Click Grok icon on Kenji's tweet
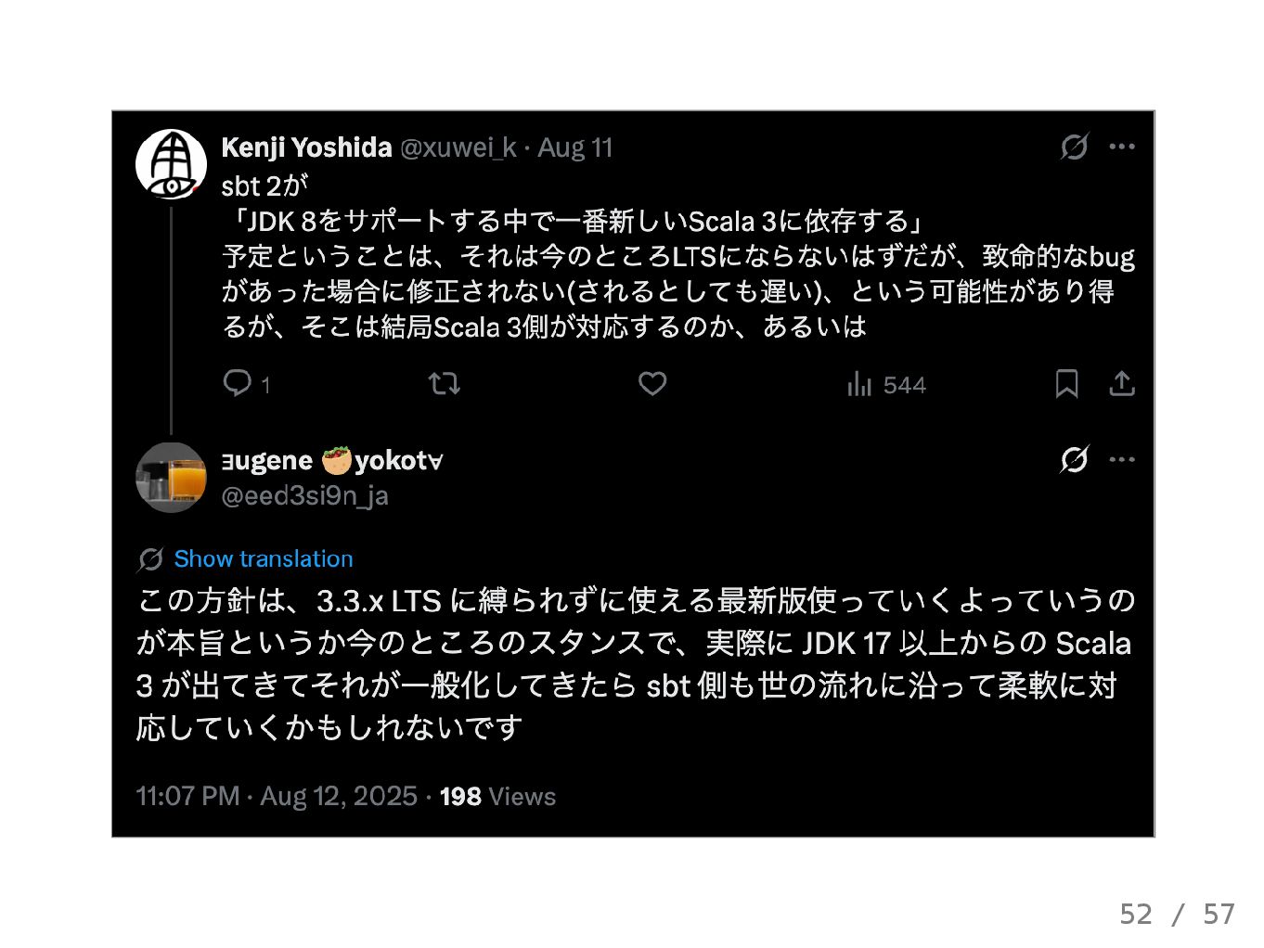This screenshot has height=948, width=1264. 1074,147
